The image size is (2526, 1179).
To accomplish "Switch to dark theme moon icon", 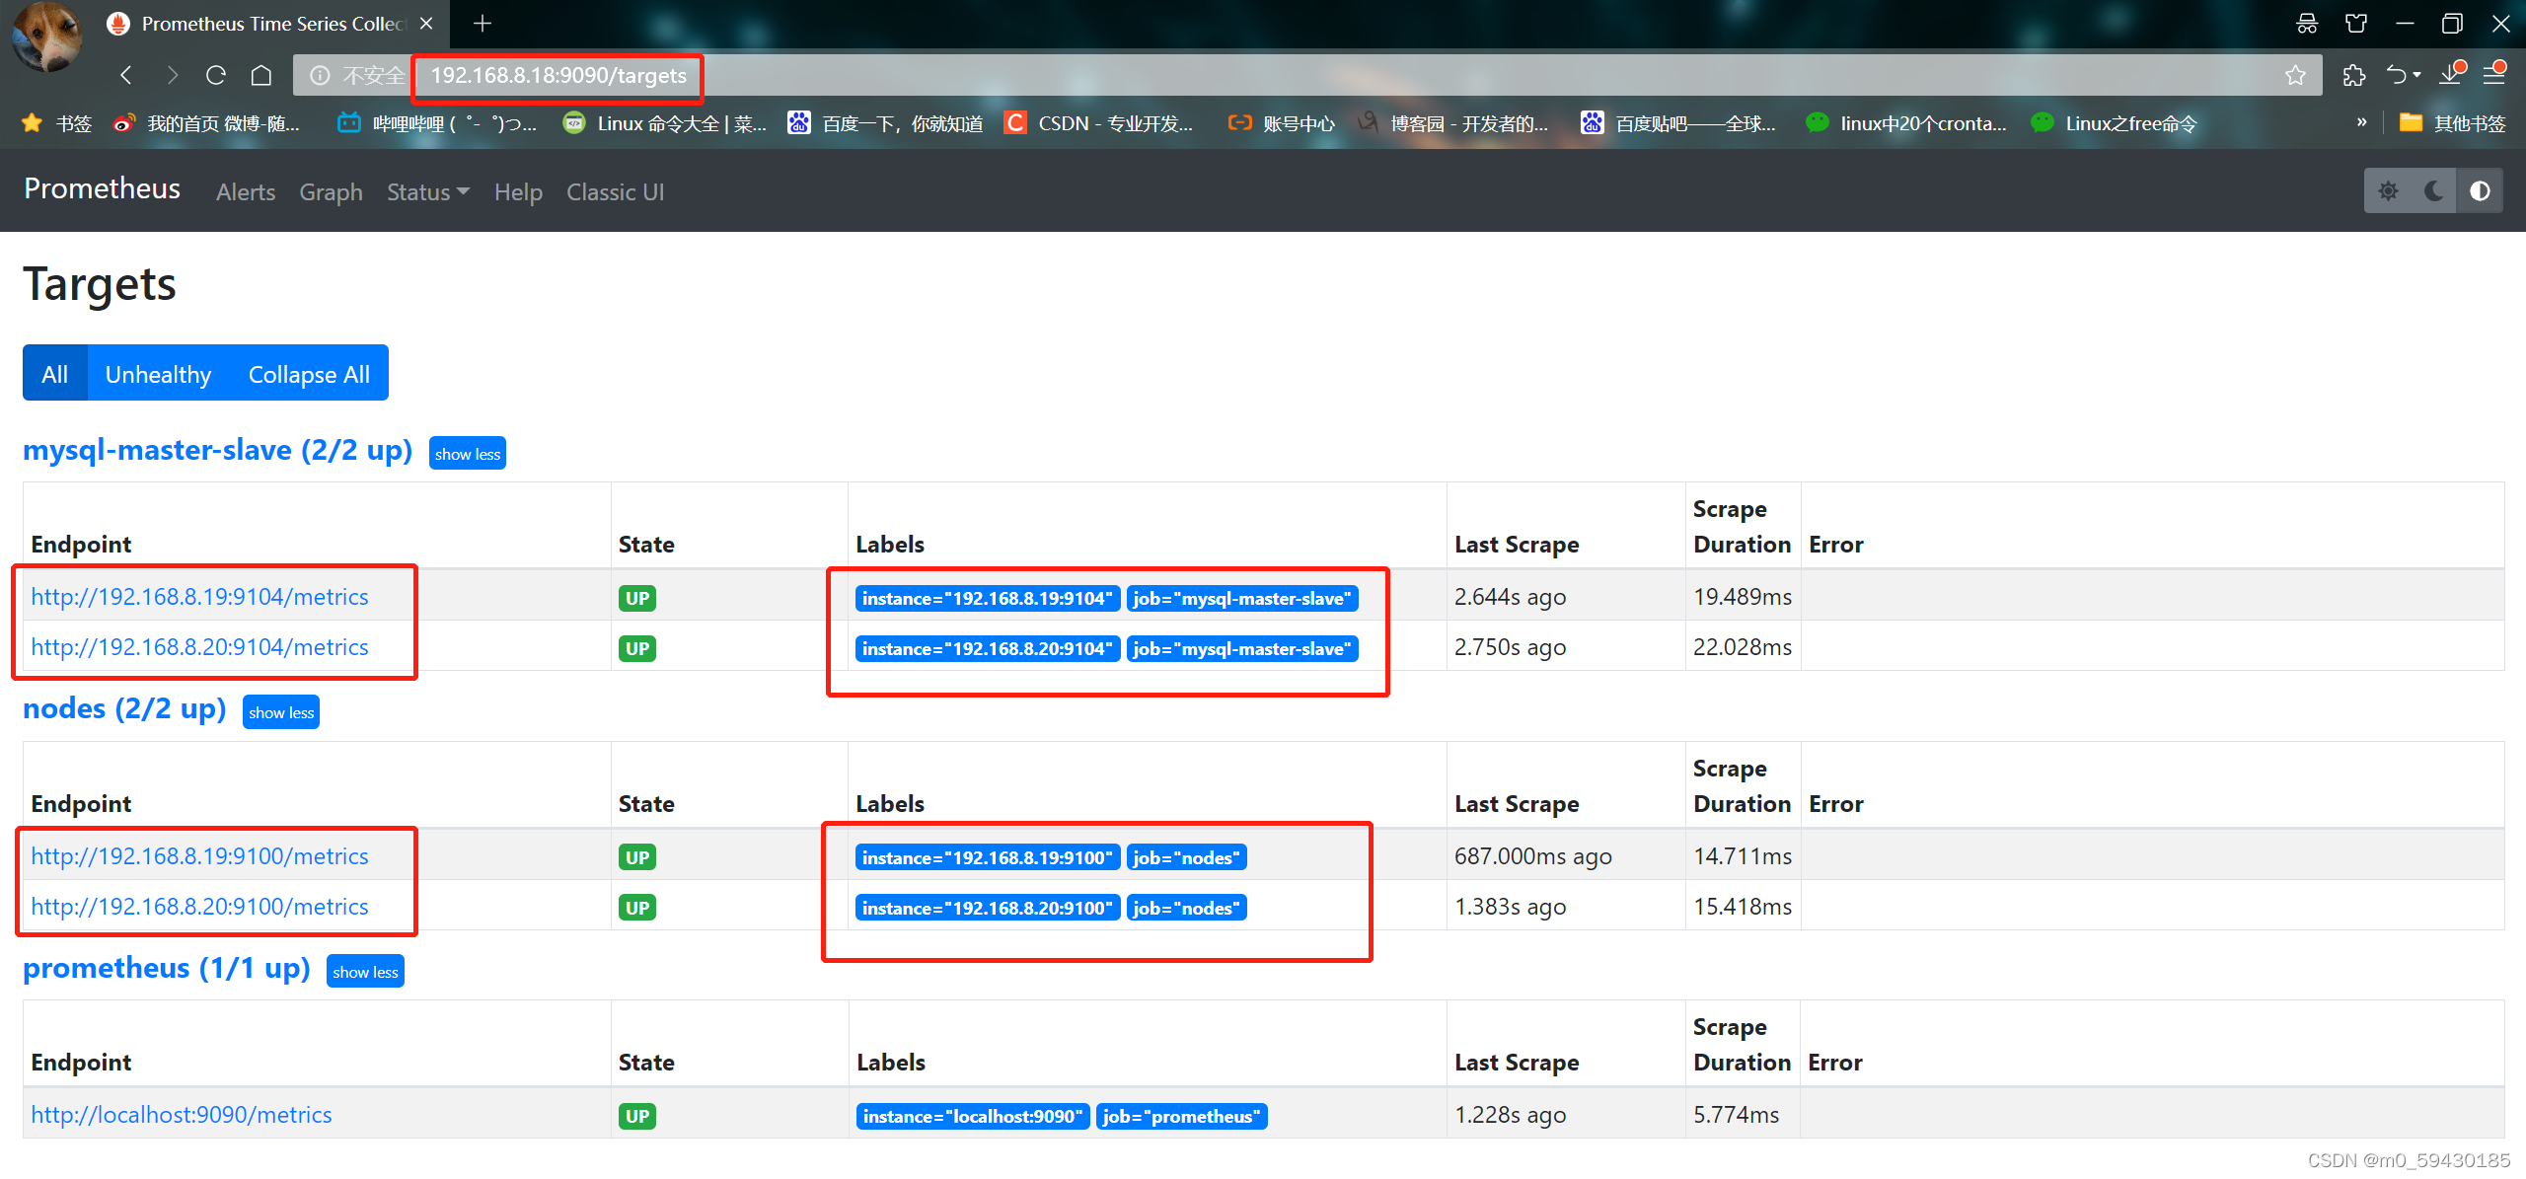I will pos(2434,191).
